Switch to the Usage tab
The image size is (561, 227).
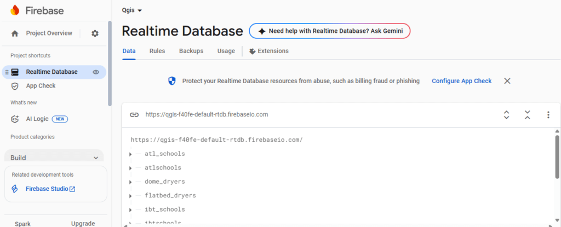click(x=226, y=51)
